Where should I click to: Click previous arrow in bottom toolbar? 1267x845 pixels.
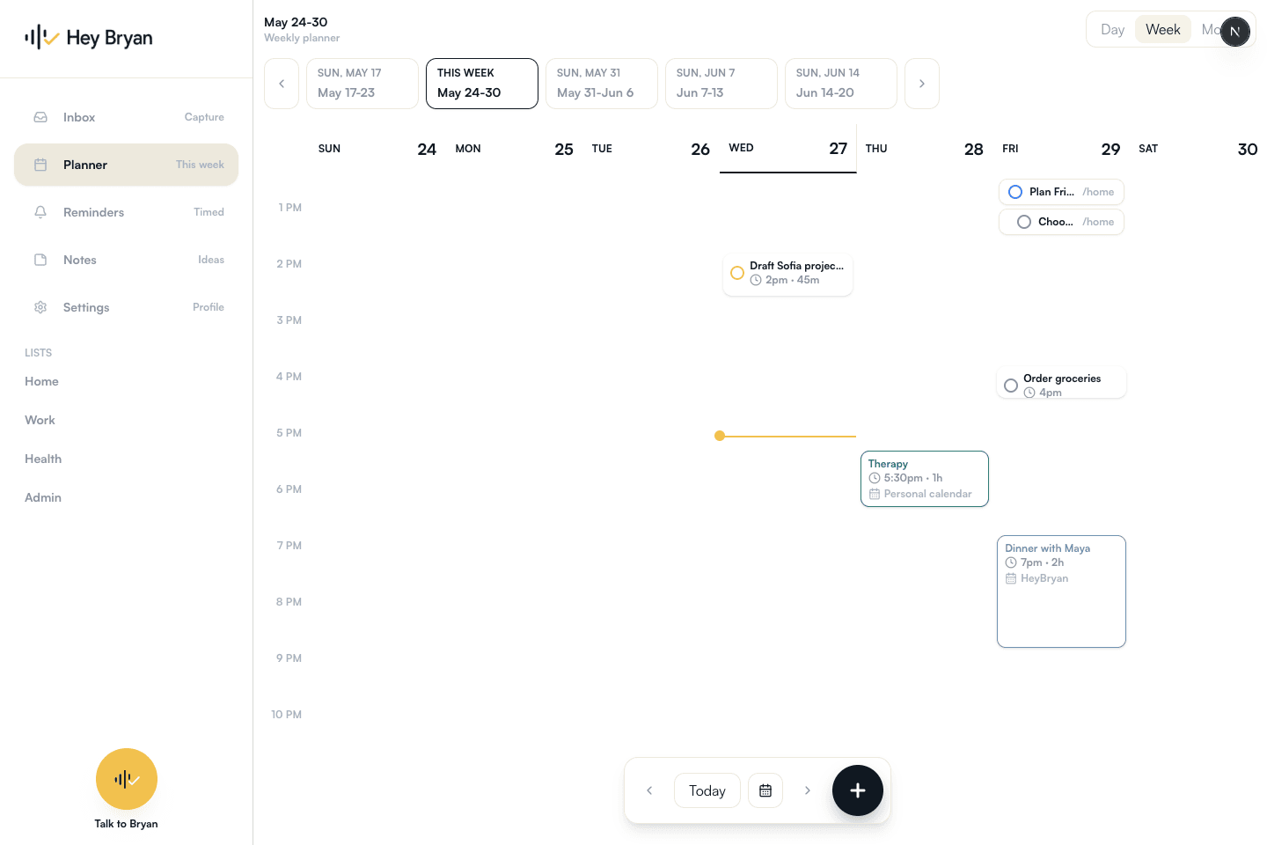click(649, 790)
